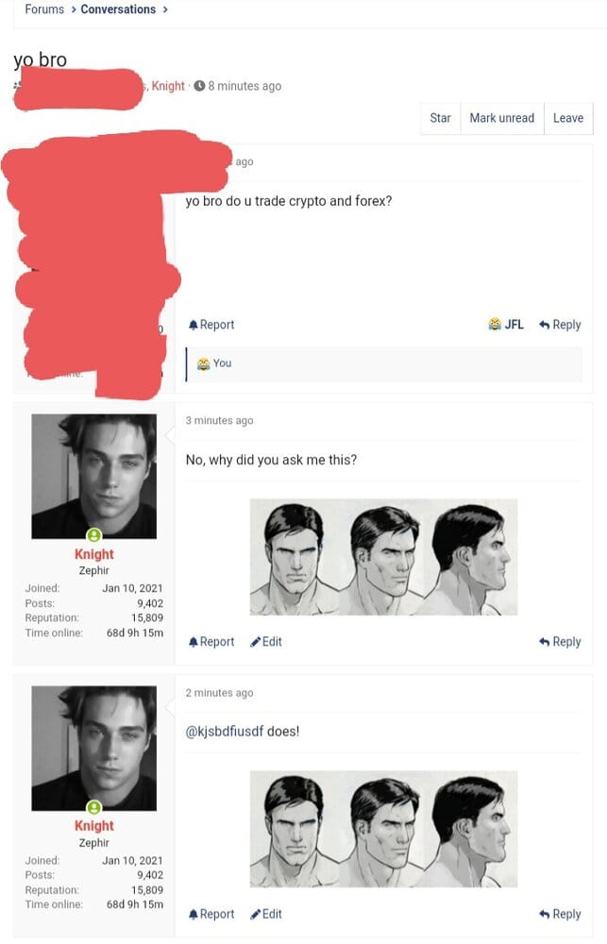Open the Knight participant link in the header

168,86
